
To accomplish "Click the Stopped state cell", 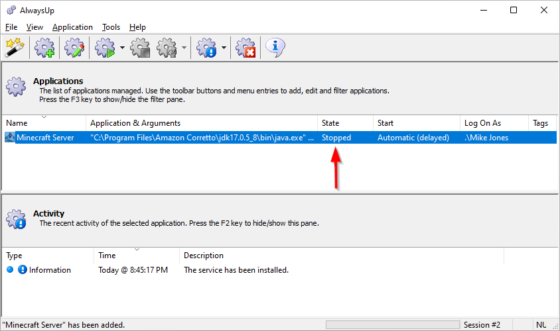I will tap(336, 138).
